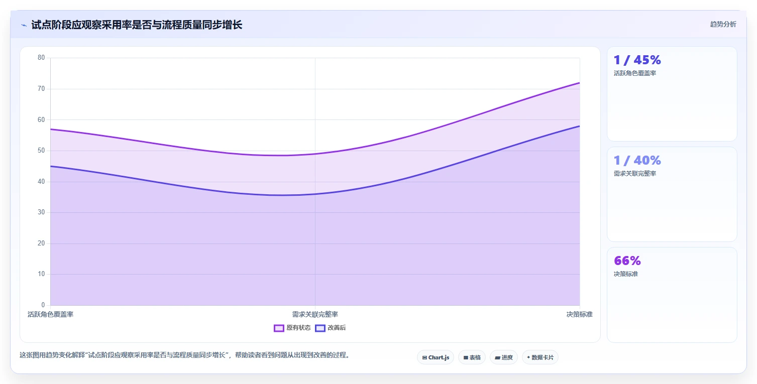Select the 表格 tag chip
Image resolution: width=757 pixels, height=384 pixels.
(472, 357)
